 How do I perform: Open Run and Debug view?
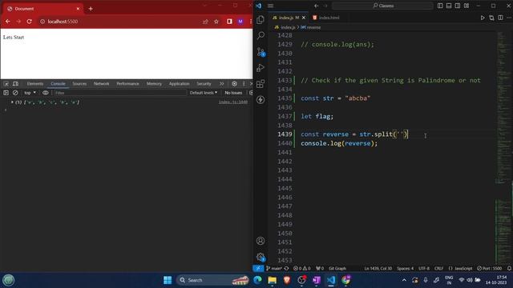point(261,67)
